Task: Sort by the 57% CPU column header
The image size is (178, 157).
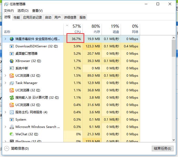Action: pos(73,29)
